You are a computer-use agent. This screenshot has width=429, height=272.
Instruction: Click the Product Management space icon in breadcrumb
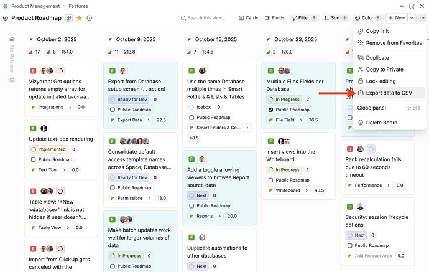point(5,6)
